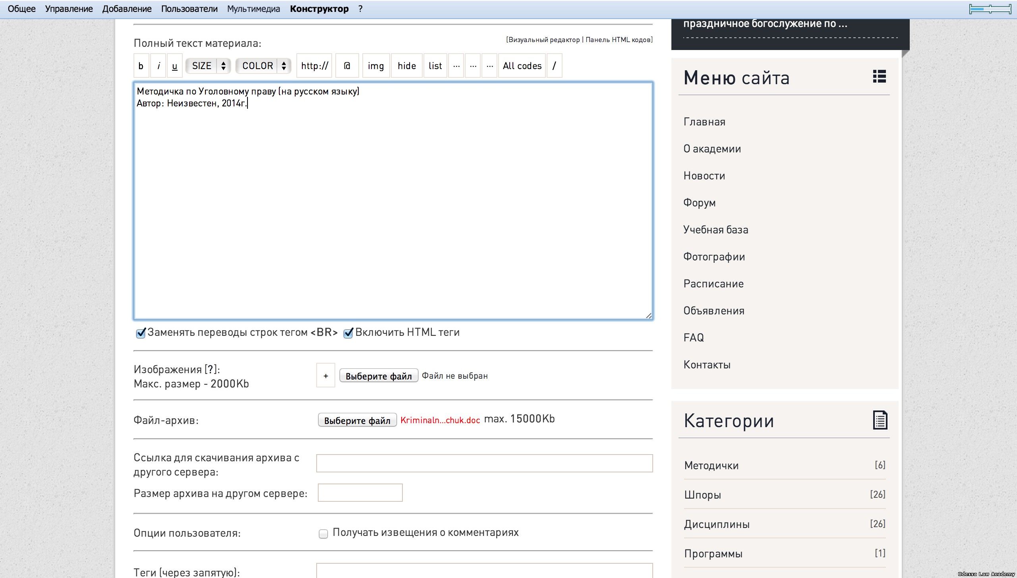Viewport: 1017px width, 578px height.
Task: Open All codes panel
Action: click(522, 66)
